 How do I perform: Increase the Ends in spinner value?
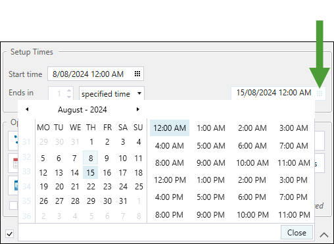(69, 91)
